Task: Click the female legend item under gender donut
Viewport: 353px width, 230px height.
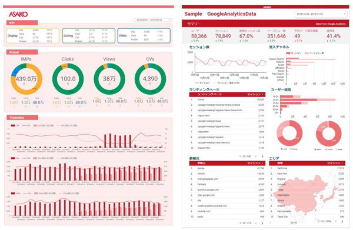Action: 294,149
